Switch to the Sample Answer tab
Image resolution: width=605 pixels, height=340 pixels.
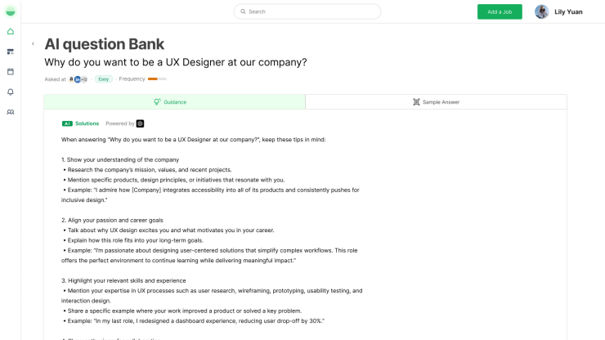[x=436, y=102]
